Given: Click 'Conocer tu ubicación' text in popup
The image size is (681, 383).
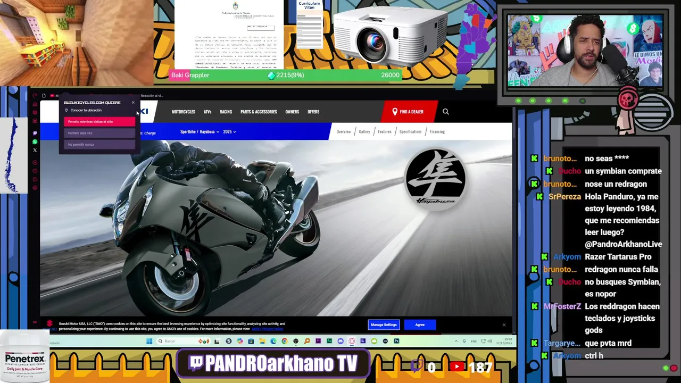Looking at the screenshot, I should point(86,110).
